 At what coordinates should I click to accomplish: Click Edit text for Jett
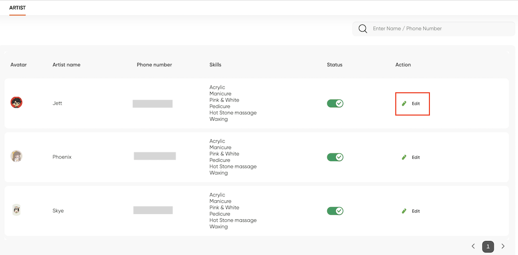(x=415, y=104)
